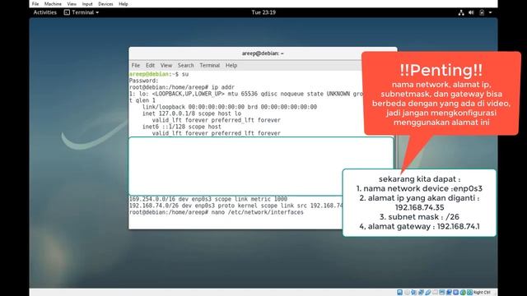Open the VirtualBox Devices menu
The width and height of the screenshot is (527, 296).
[105, 4]
